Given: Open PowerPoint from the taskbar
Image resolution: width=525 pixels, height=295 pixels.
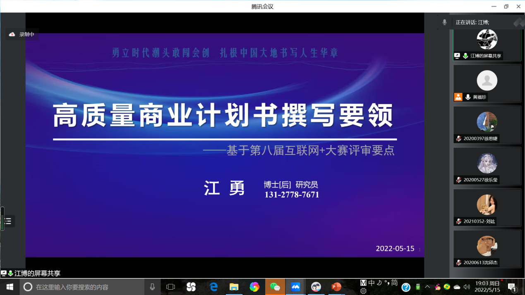Looking at the screenshot, I should [x=336, y=287].
